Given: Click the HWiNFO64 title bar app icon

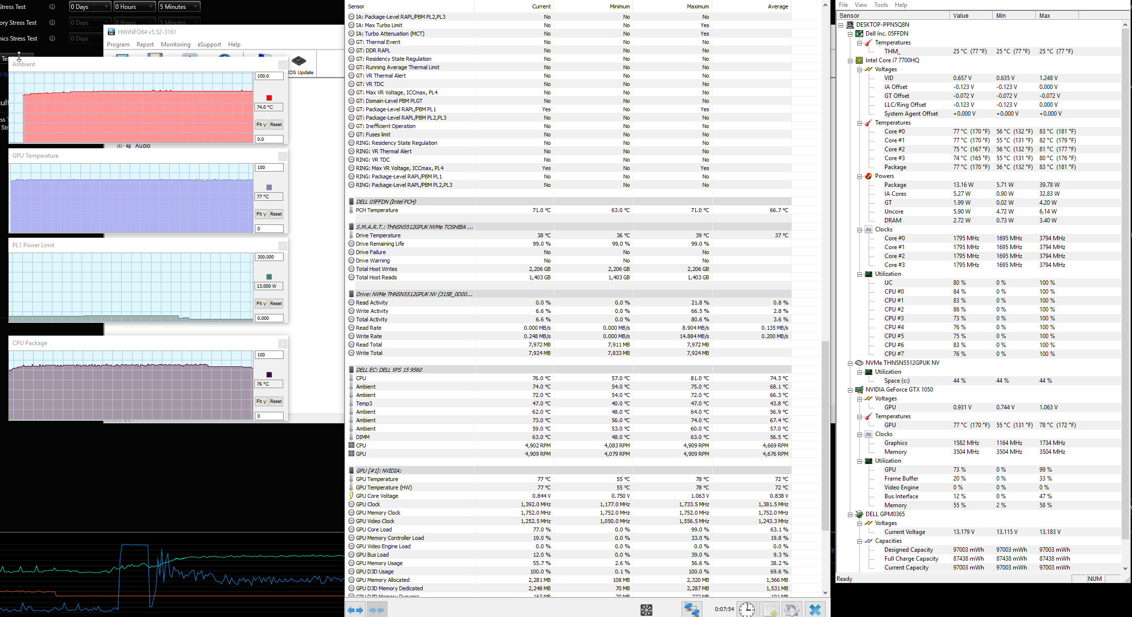Looking at the screenshot, I should (111, 32).
